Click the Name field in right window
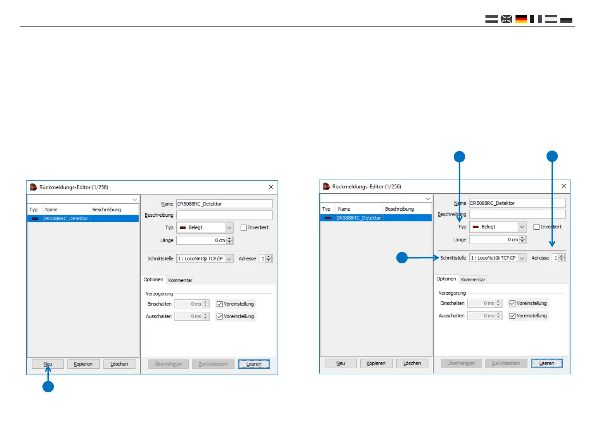This screenshot has height=421, width=595. 517,203
